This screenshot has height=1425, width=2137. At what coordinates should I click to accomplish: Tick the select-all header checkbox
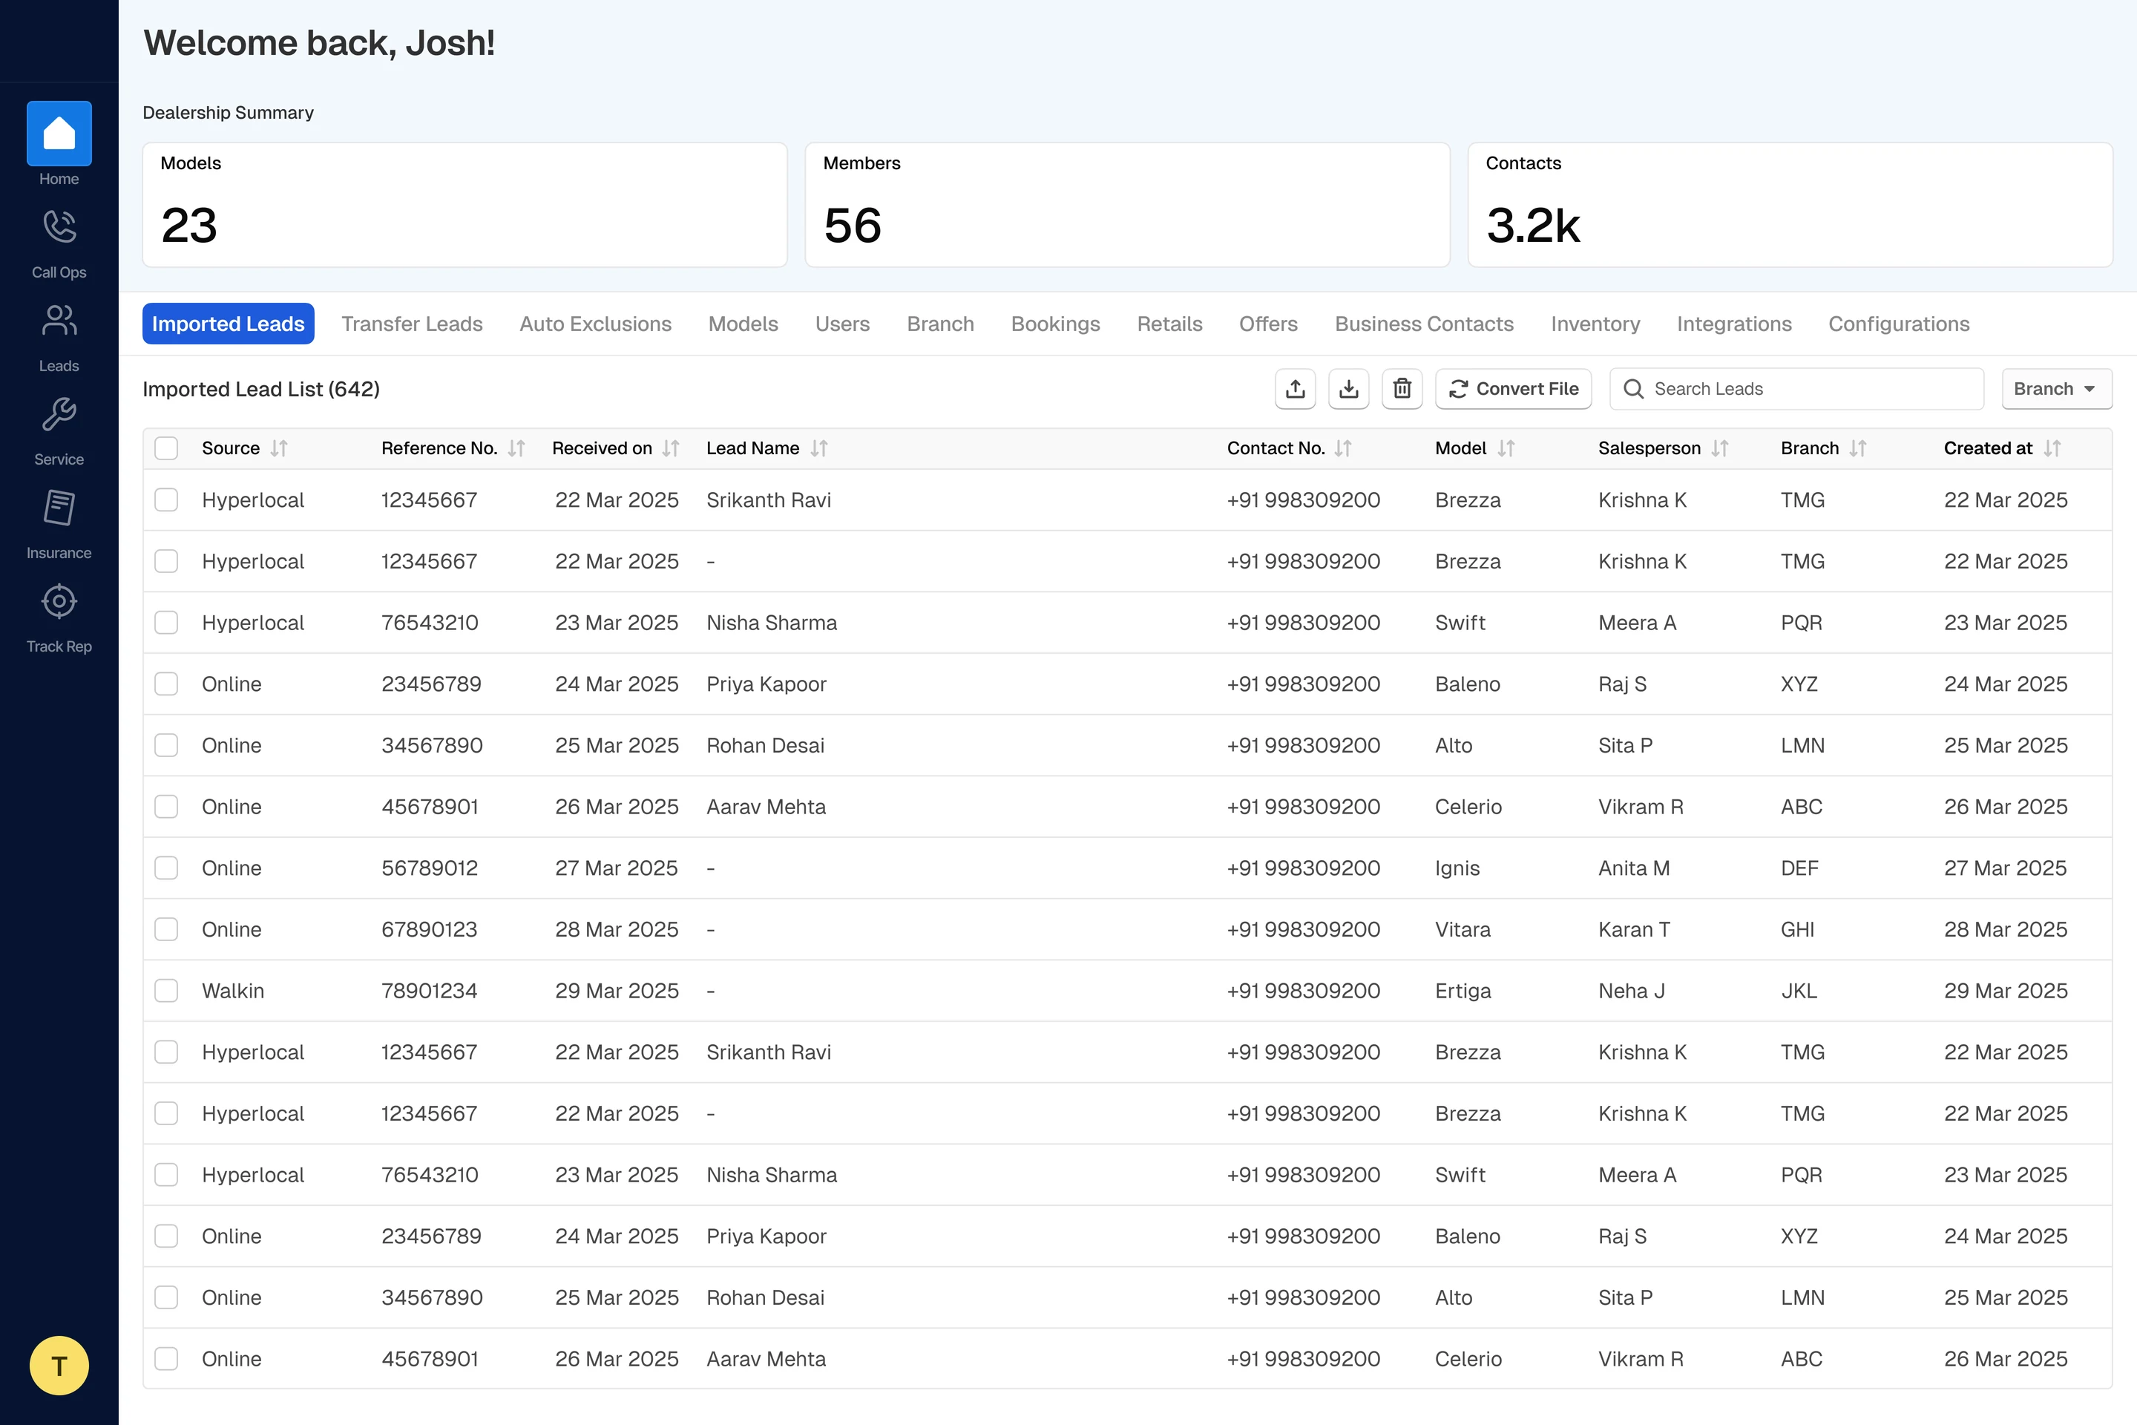coord(166,448)
